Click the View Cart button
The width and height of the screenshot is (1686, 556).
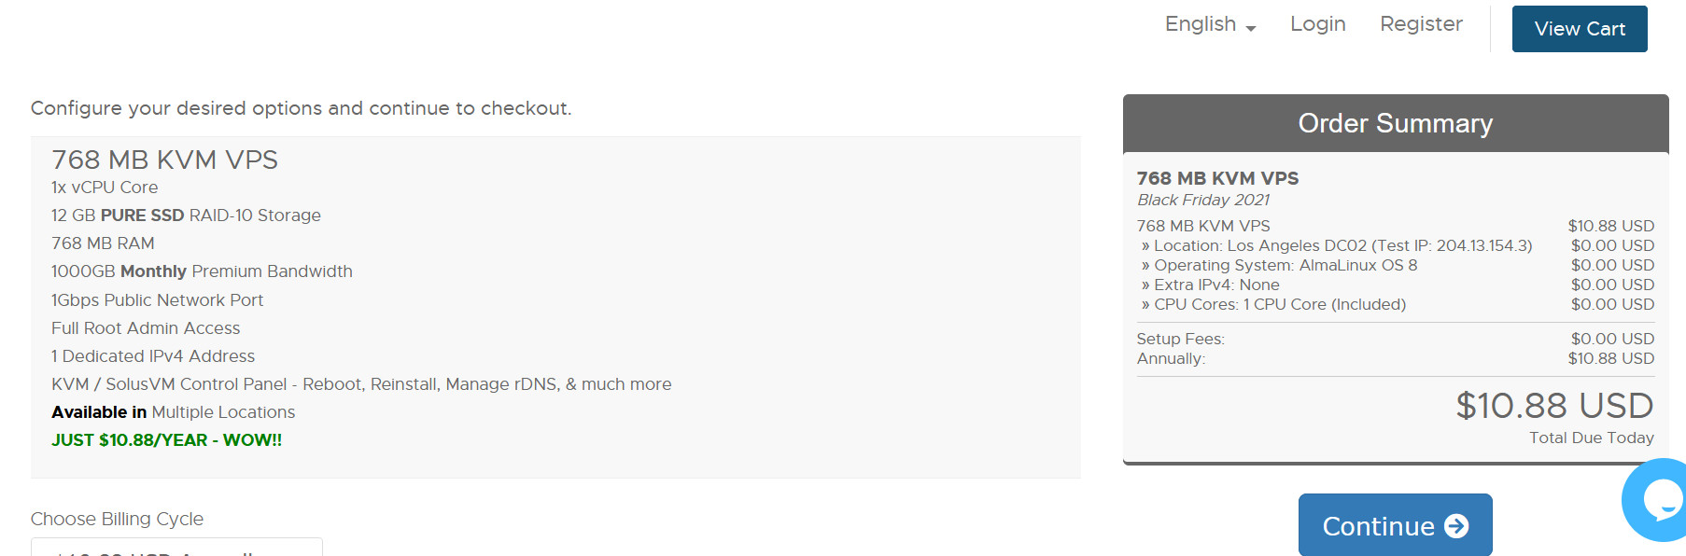(x=1579, y=29)
